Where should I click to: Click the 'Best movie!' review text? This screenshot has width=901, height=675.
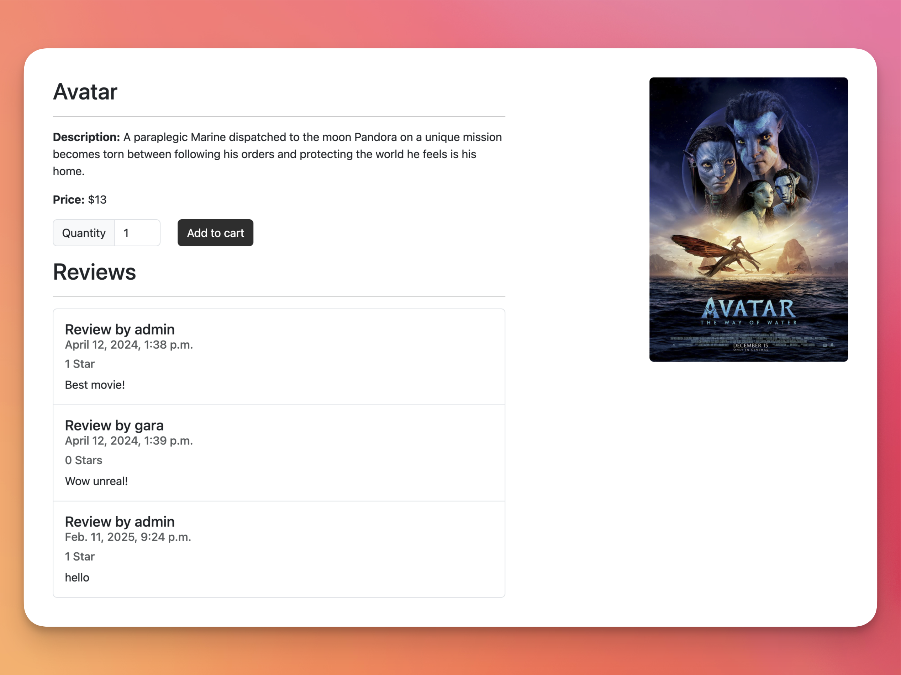[95, 385]
